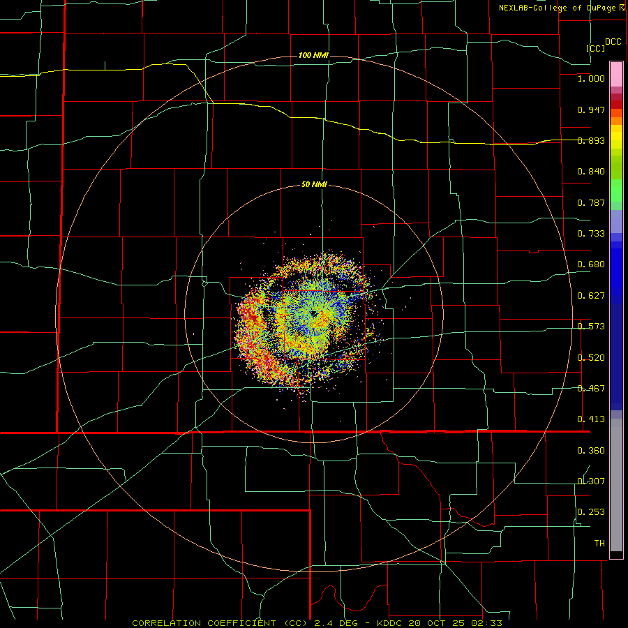Click the [CC] units label

596,48
